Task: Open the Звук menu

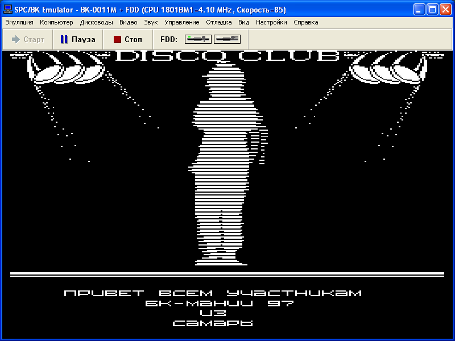Action: (x=151, y=22)
